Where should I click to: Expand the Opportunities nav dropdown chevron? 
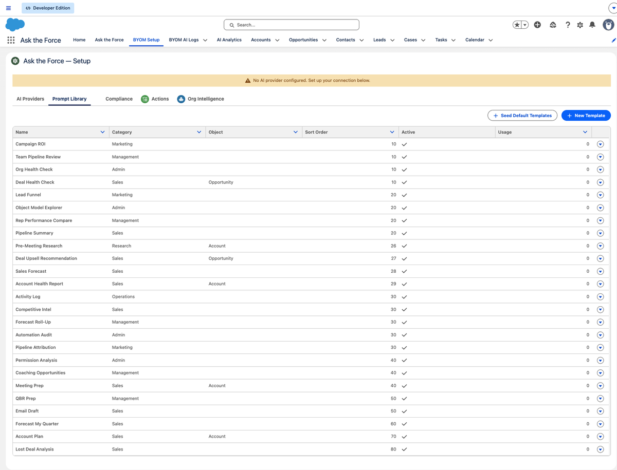click(x=324, y=40)
